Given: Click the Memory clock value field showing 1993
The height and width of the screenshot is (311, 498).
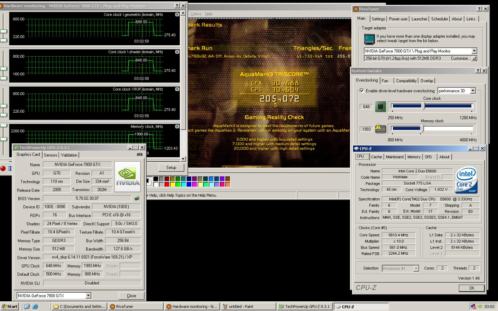Looking at the screenshot, I should (x=366, y=129).
